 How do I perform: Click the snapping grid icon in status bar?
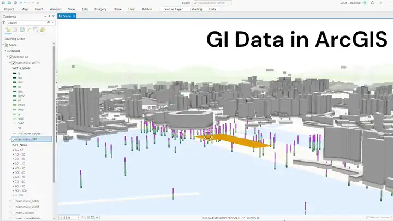pos(84,218)
